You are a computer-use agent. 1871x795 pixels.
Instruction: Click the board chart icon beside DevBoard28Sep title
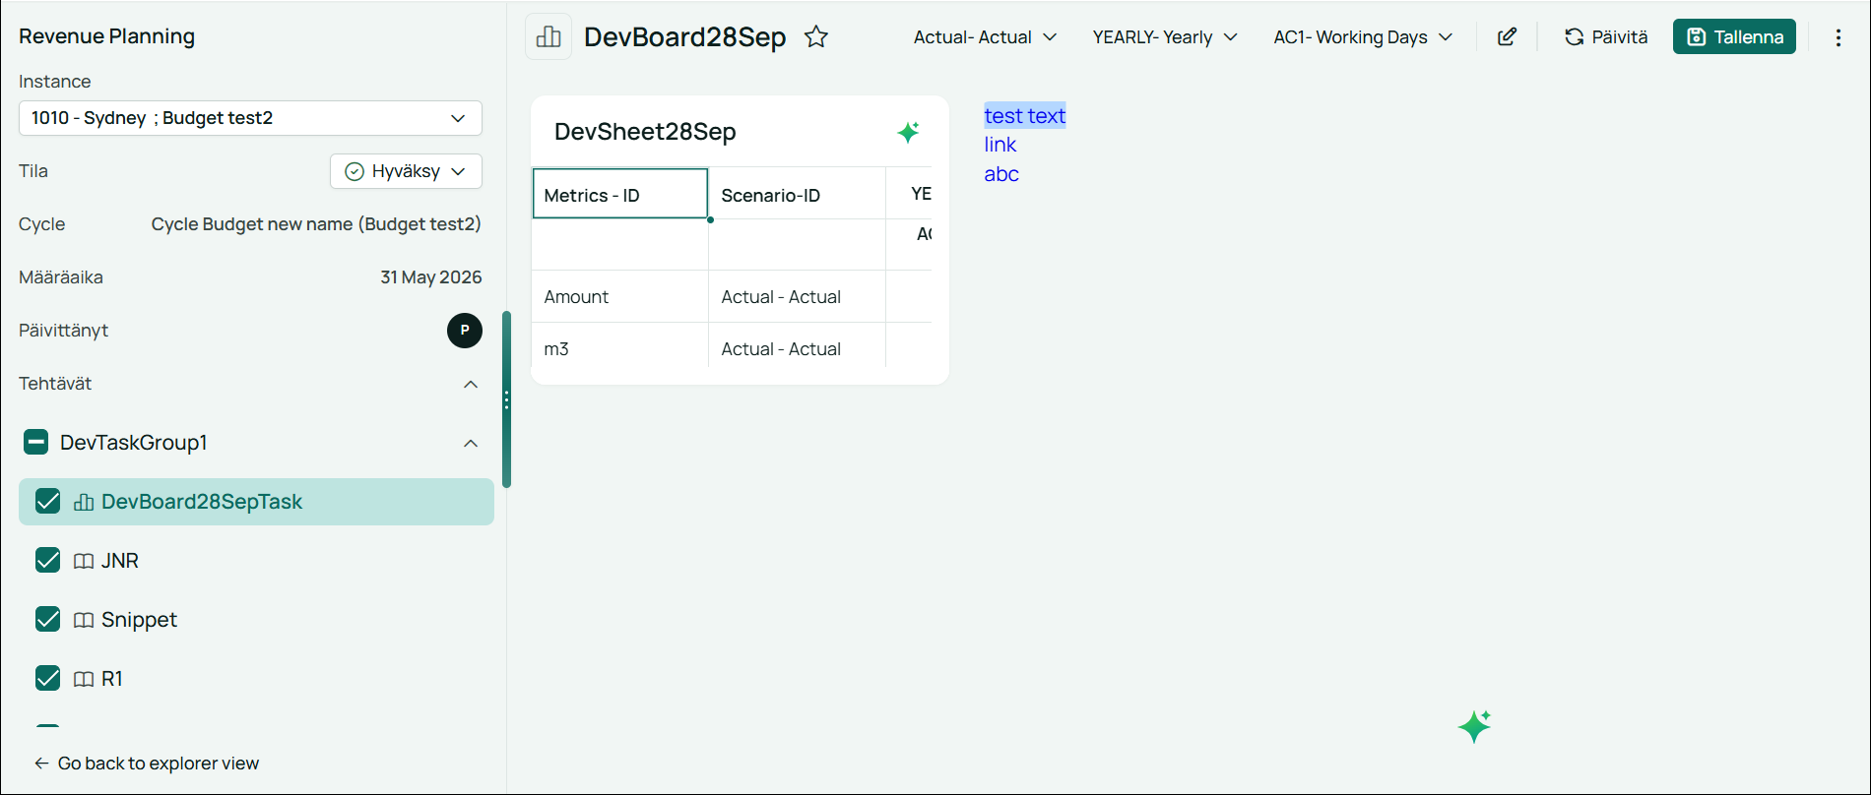(548, 37)
